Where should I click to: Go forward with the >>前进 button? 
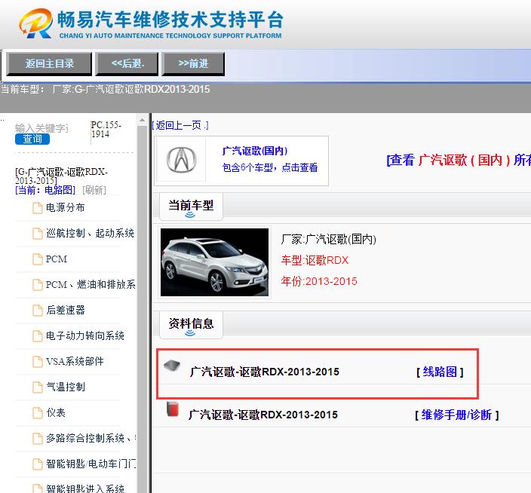click(x=193, y=63)
